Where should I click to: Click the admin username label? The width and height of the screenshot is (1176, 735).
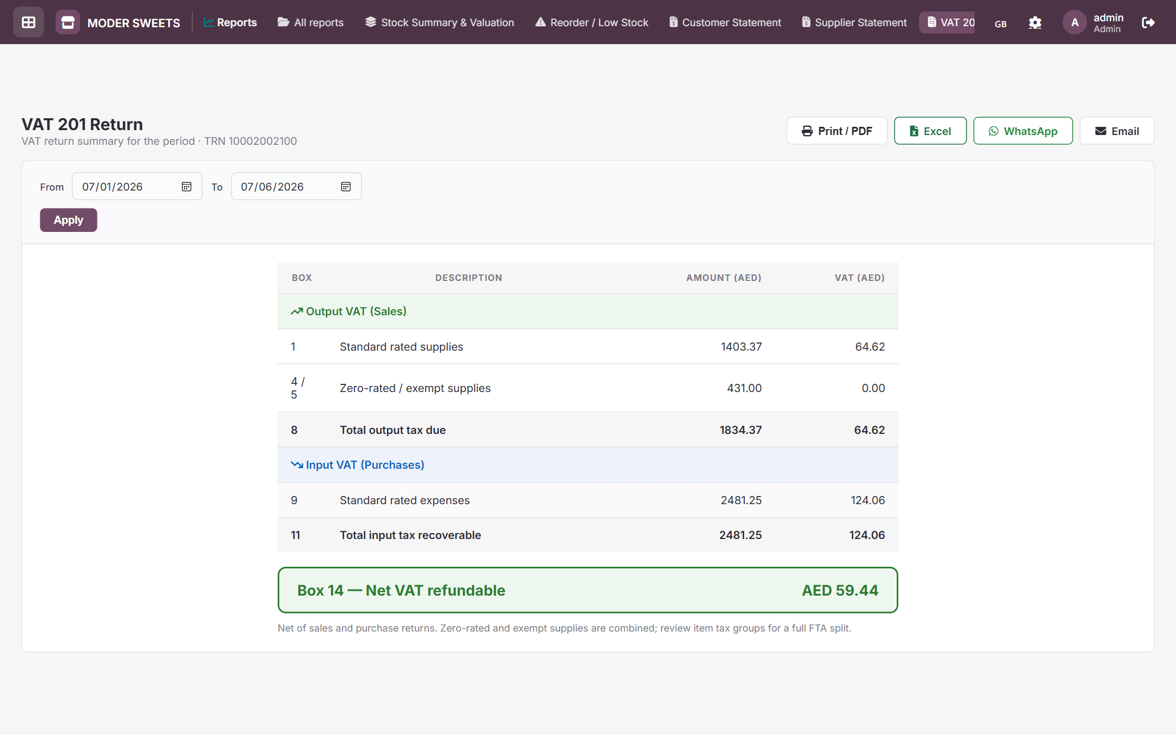point(1108,17)
